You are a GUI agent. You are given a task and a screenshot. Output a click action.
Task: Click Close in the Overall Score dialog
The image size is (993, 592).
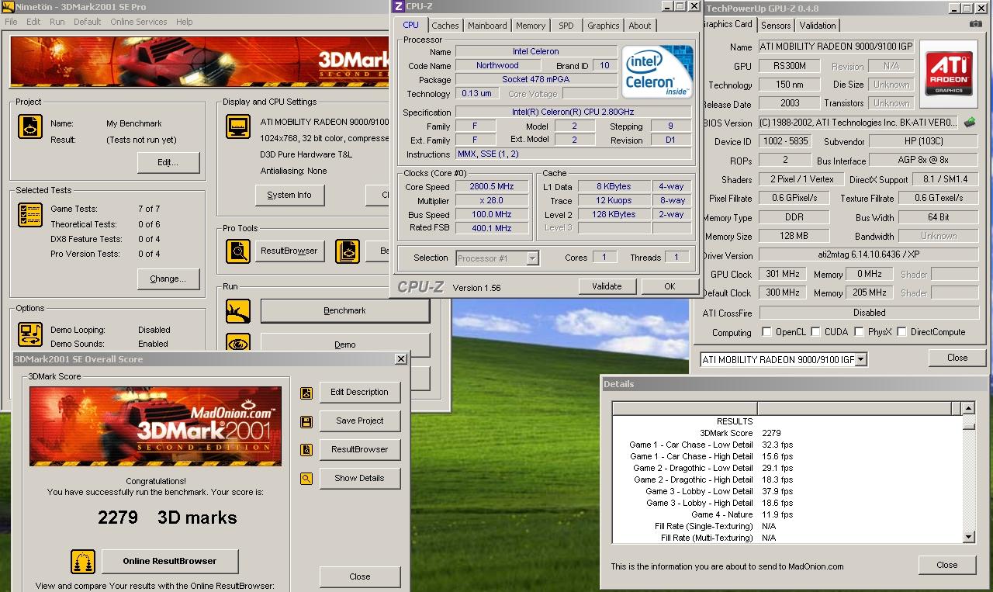pos(359,576)
